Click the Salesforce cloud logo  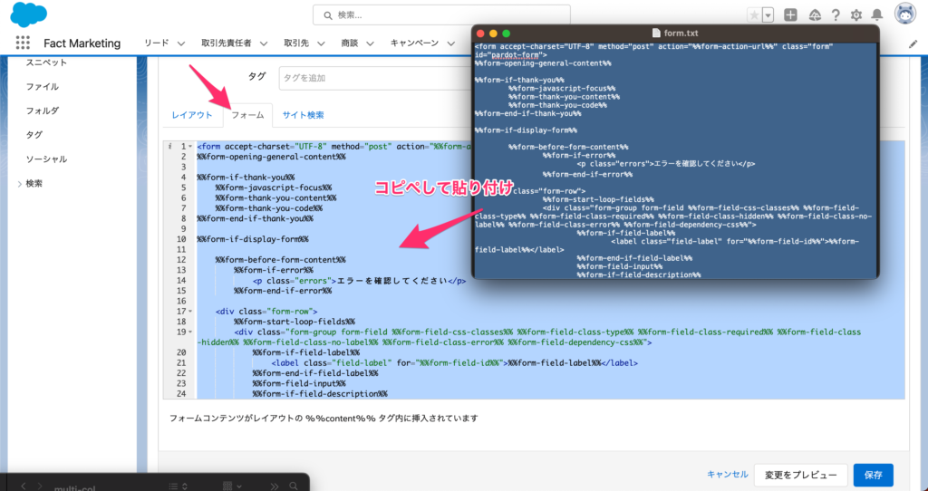click(x=29, y=14)
